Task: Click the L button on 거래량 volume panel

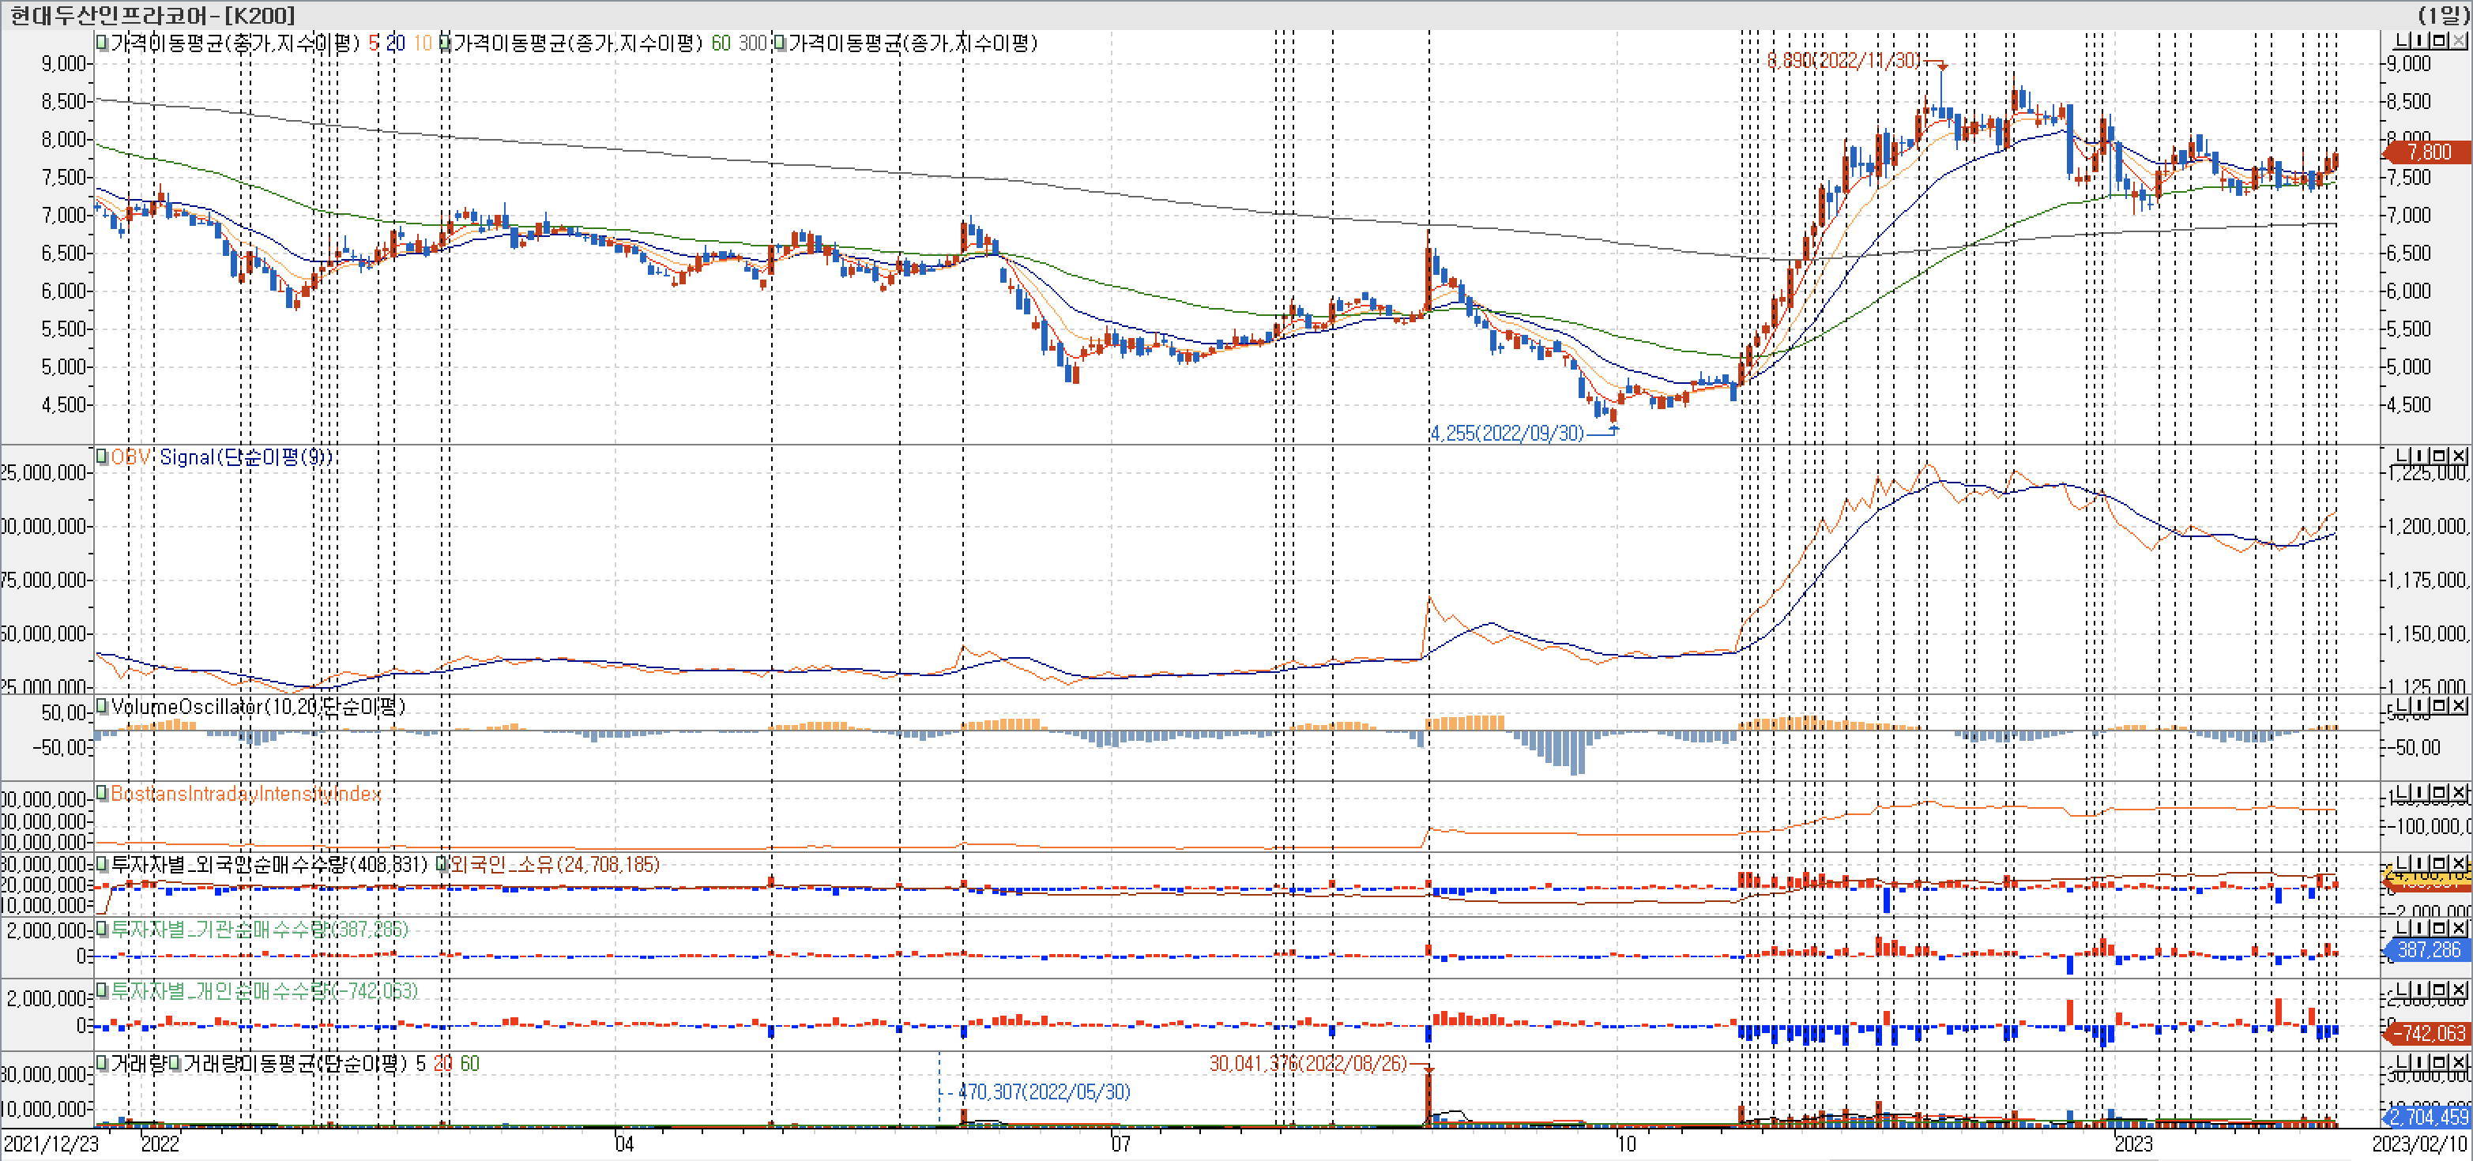Action: [2401, 1062]
